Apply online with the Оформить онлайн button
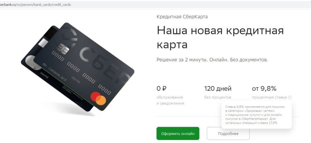Viewport: 311px width, 143px height. click(x=178, y=133)
